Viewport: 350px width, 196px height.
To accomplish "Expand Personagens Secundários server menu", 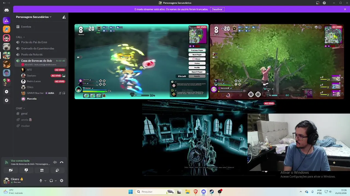I will 34,17.
